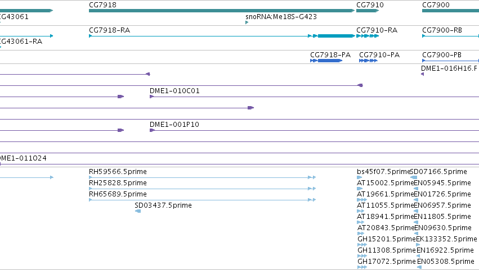This screenshot has width=479, height=270.
Task: Select the EK133352.5prime EST label
Action: click(446, 239)
